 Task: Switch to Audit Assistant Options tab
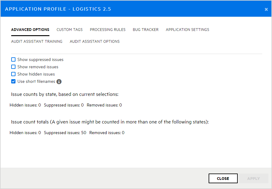95,42
